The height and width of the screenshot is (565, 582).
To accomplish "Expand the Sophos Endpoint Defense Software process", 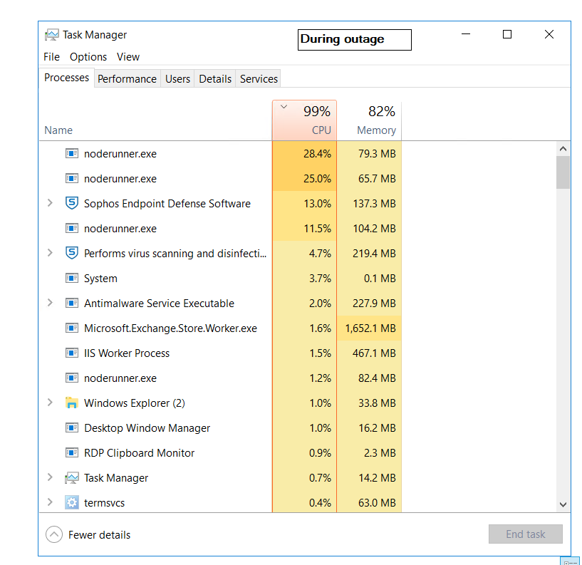I will (50, 203).
